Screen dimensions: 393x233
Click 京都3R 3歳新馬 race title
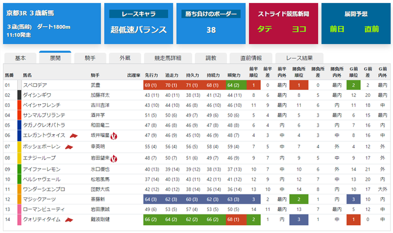[30, 13]
